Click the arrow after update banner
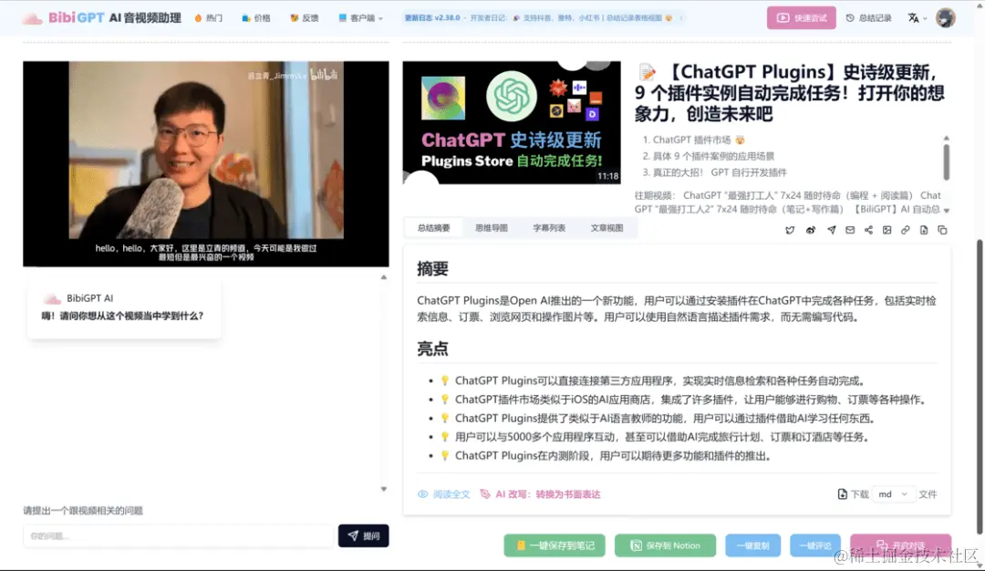This screenshot has height=571, width=985. pos(681,18)
